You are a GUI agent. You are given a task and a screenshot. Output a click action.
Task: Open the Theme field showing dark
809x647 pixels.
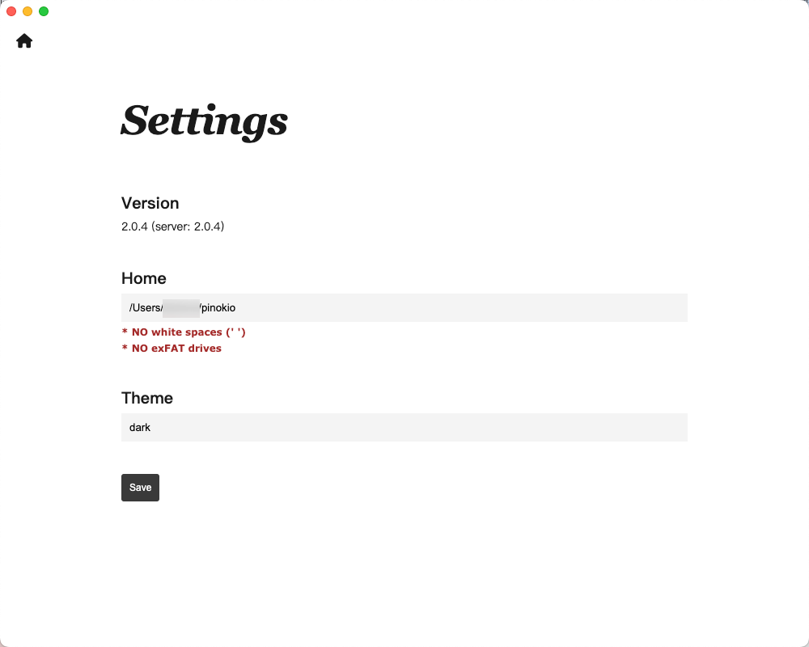404,427
